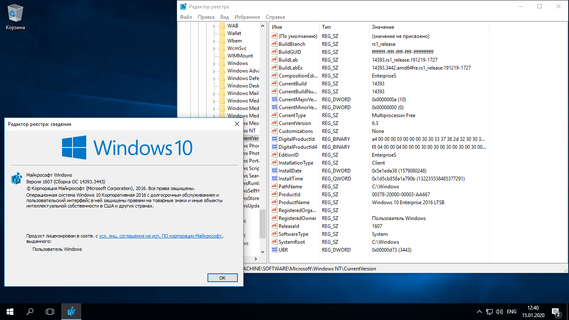The image size is (569, 320).
Task: Click the Имя column header
Action: 294,27
